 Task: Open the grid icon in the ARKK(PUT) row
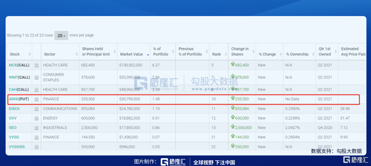coord(36,99)
